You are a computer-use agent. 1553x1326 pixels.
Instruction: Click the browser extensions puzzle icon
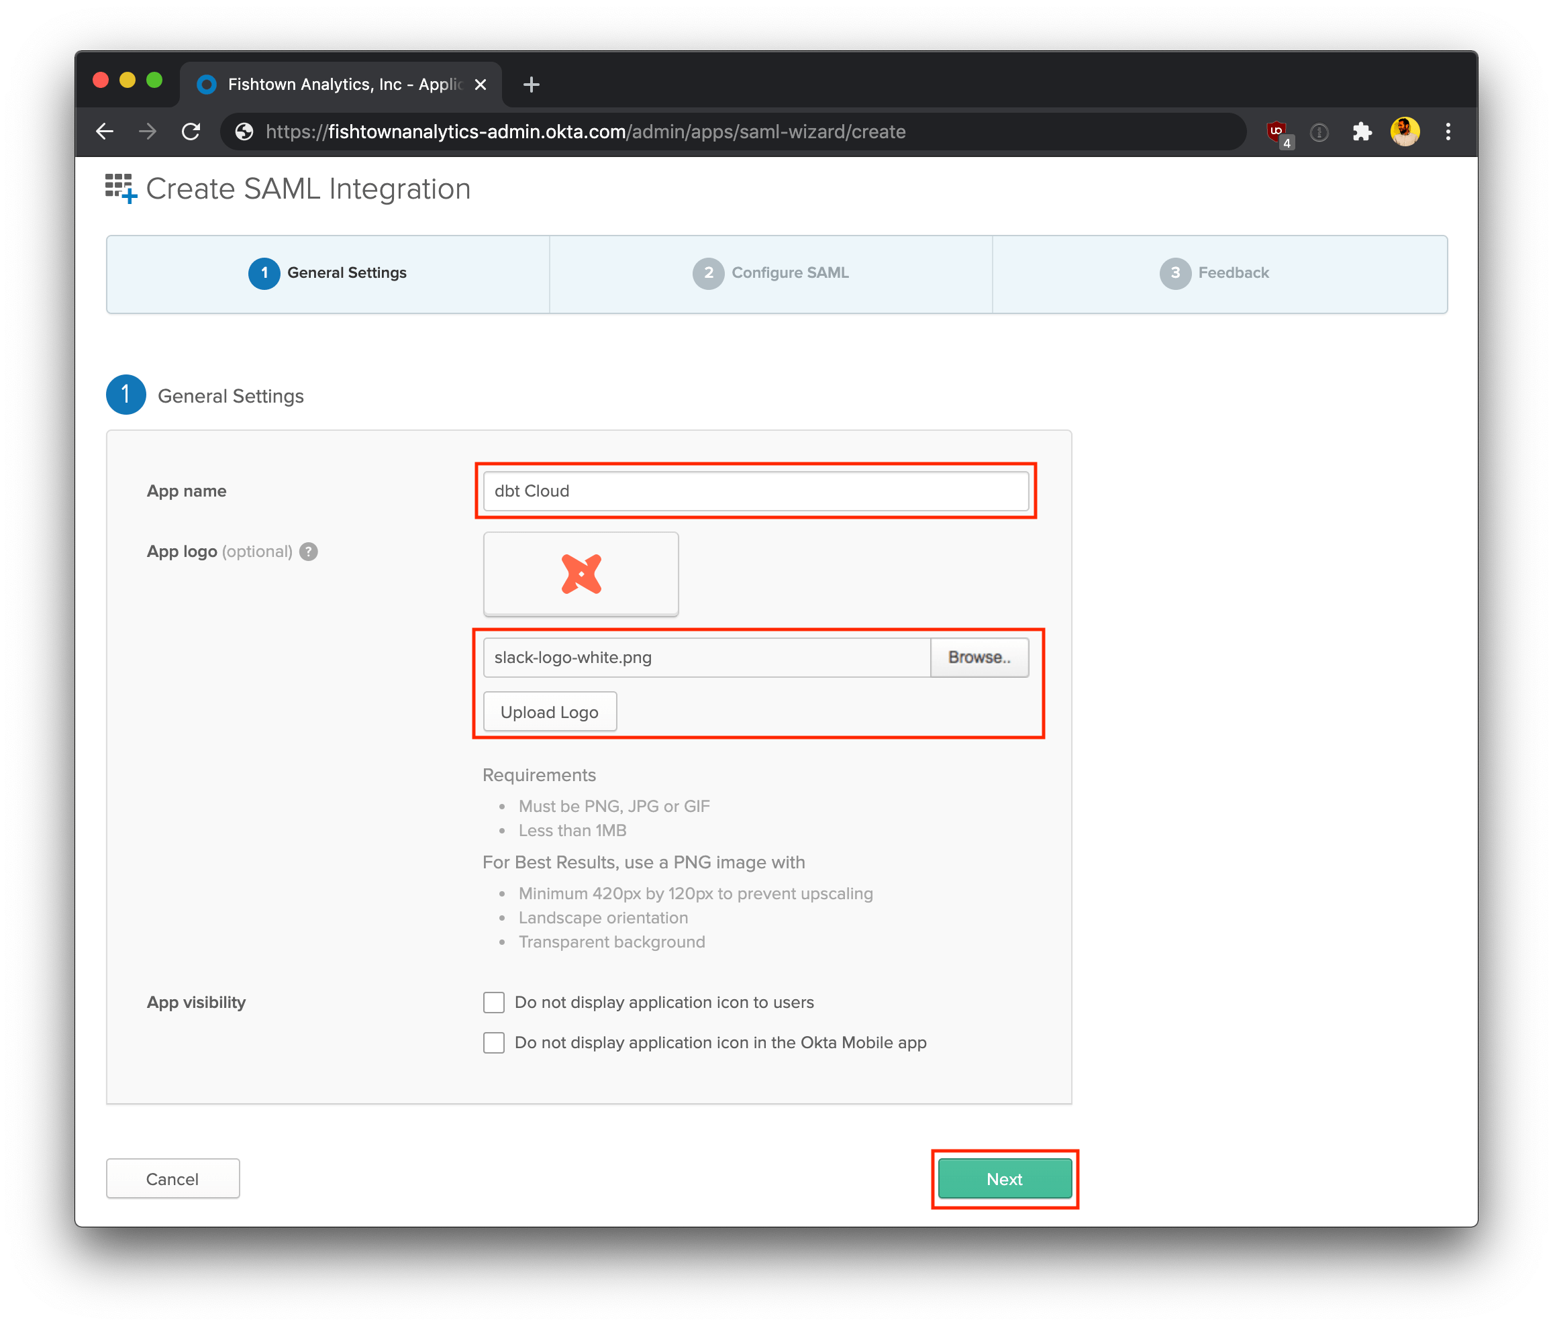coord(1361,130)
